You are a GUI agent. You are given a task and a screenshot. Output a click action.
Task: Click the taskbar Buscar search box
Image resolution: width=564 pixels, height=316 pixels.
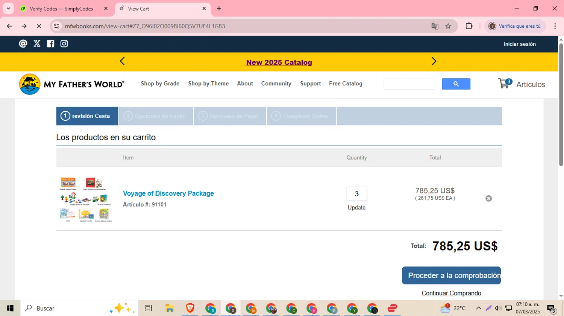pyautogui.click(x=79, y=308)
